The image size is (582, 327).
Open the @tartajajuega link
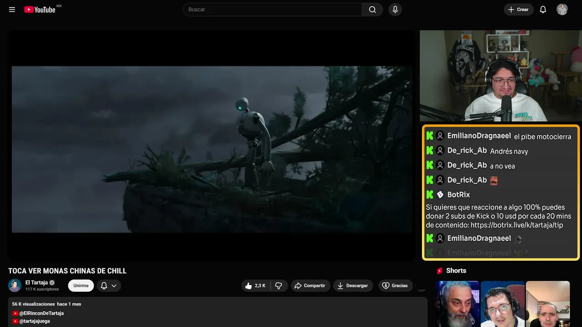[x=35, y=321]
